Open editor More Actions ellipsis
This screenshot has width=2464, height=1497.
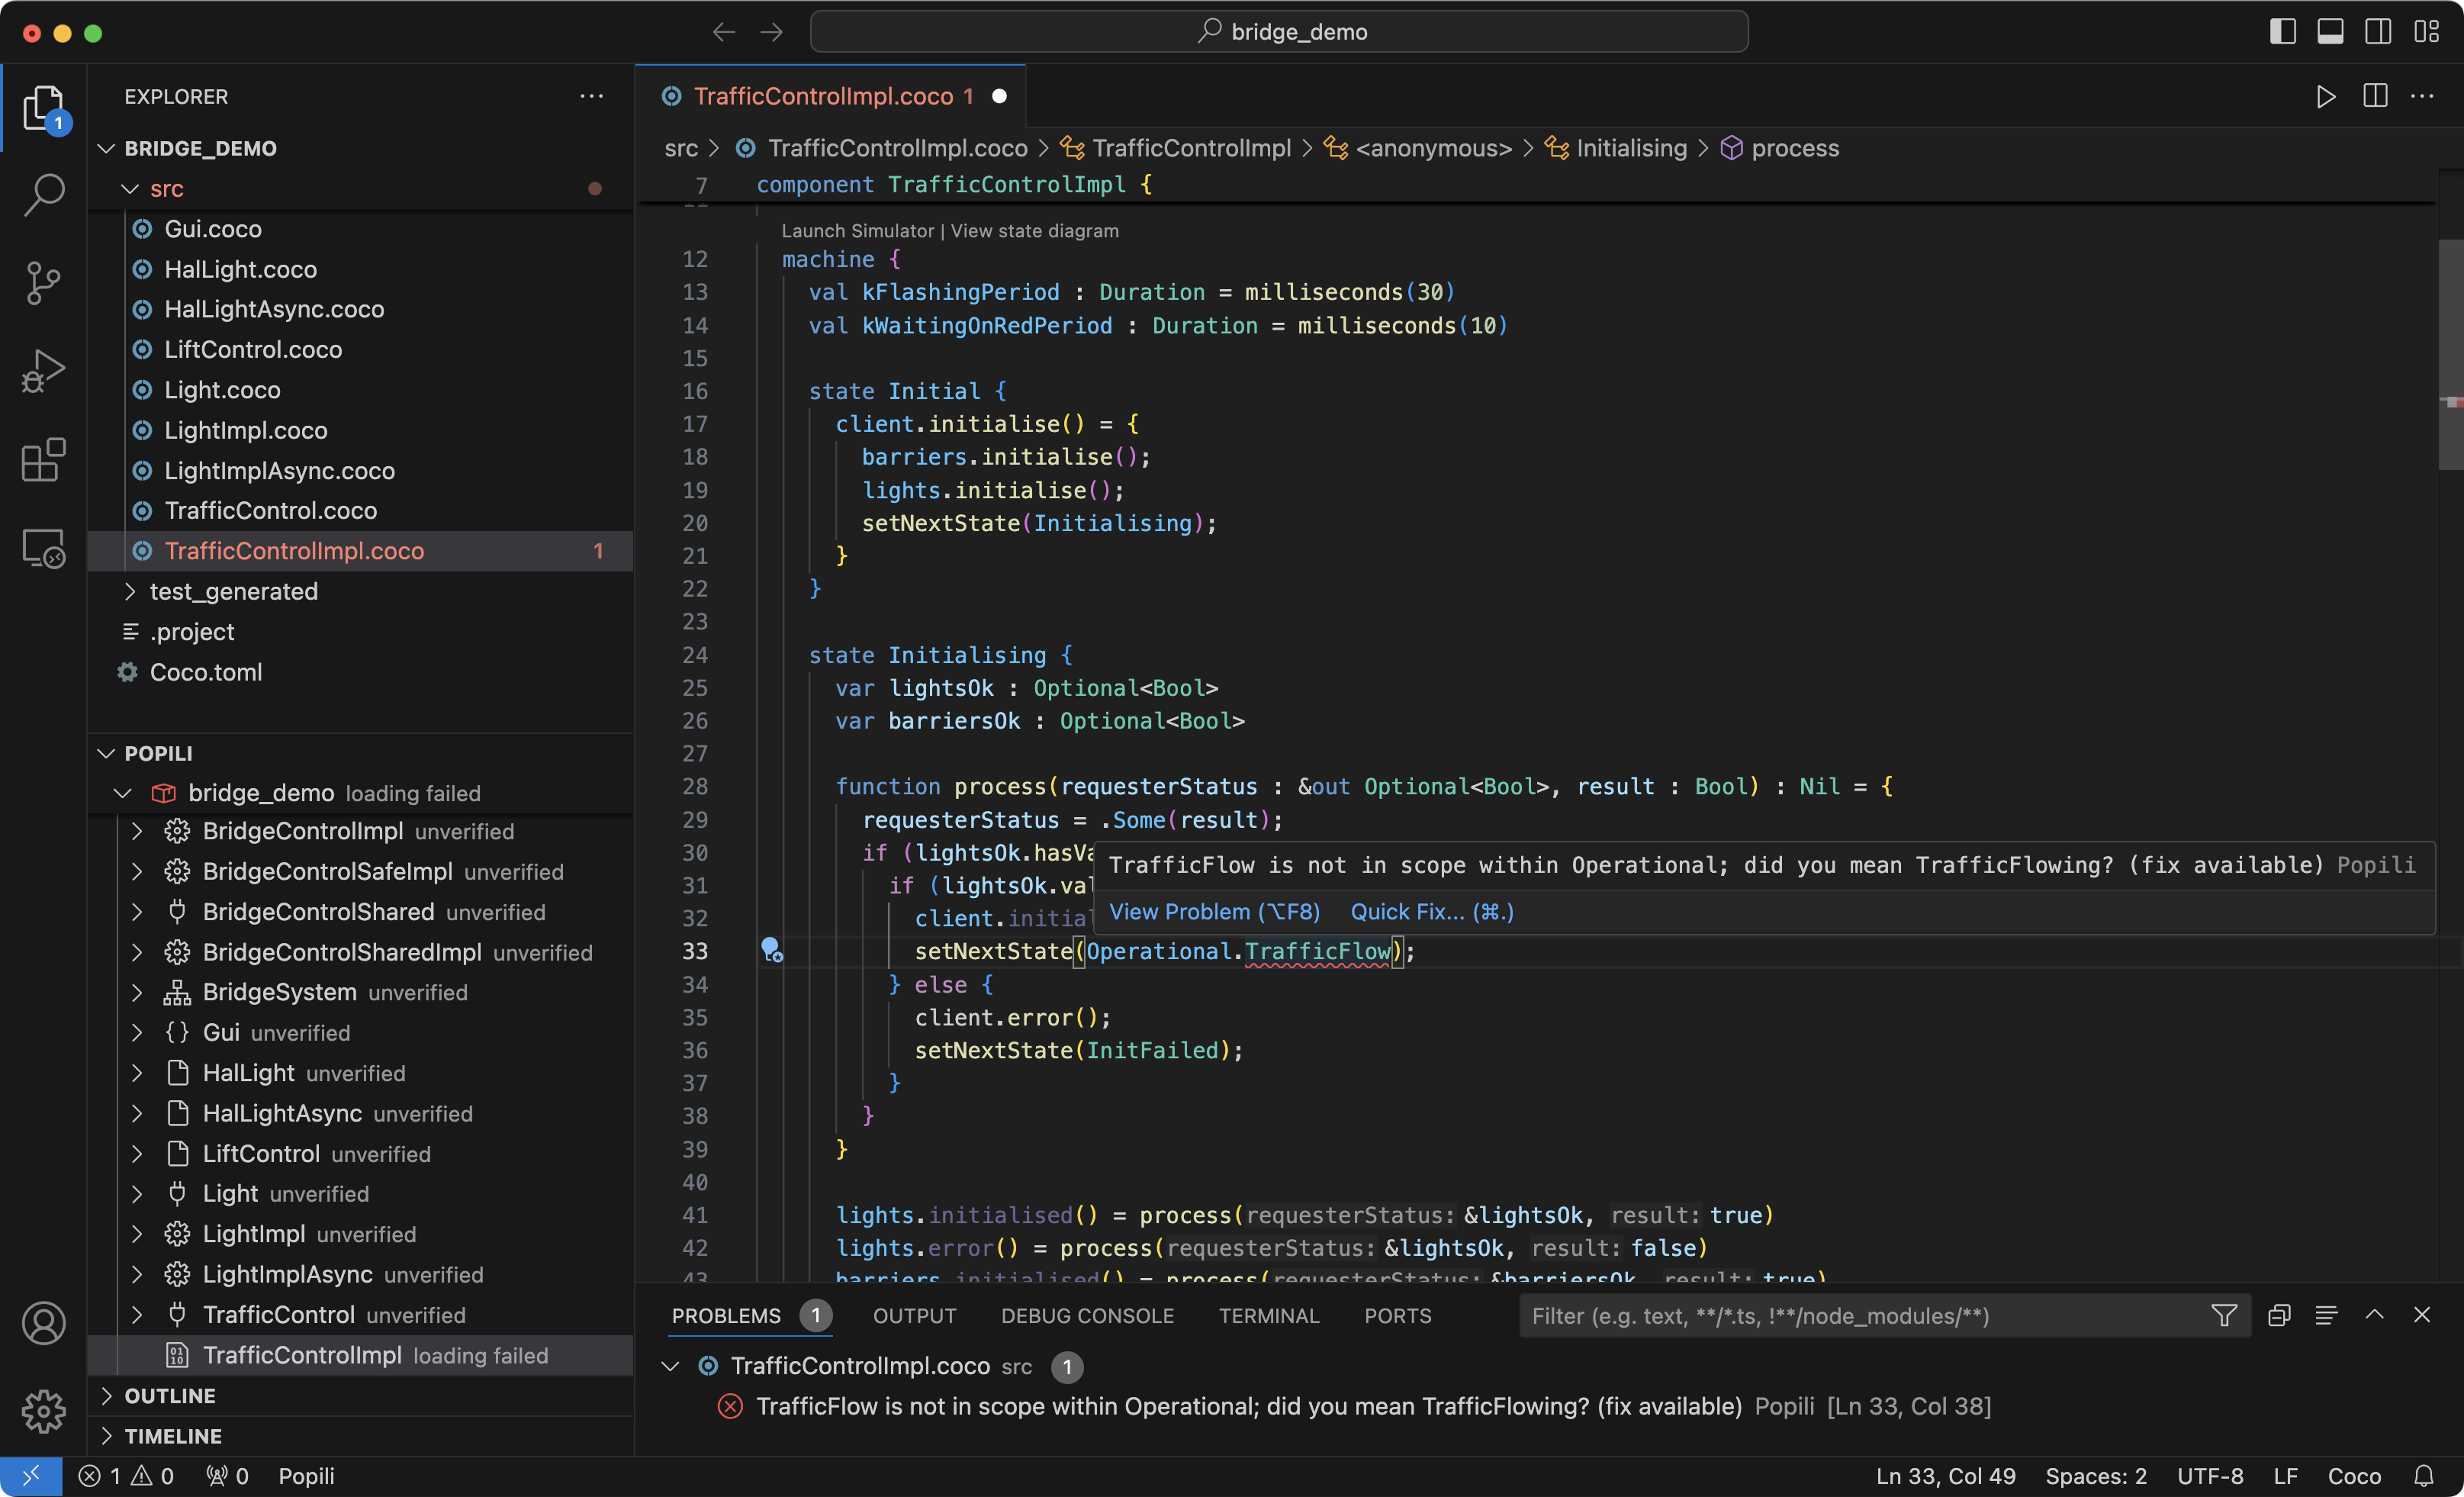point(2423,96)
